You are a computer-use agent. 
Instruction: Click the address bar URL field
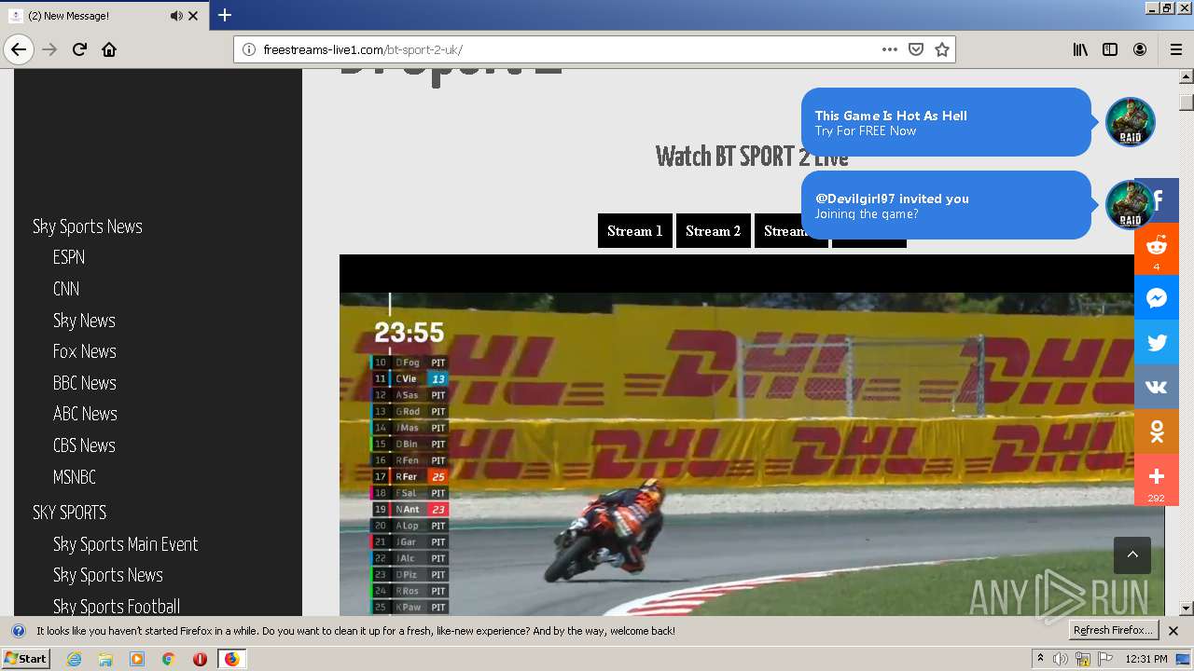569,49
